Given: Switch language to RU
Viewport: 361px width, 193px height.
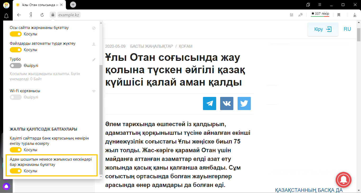Looking at the screenshot, I should [x=347, y=29].
